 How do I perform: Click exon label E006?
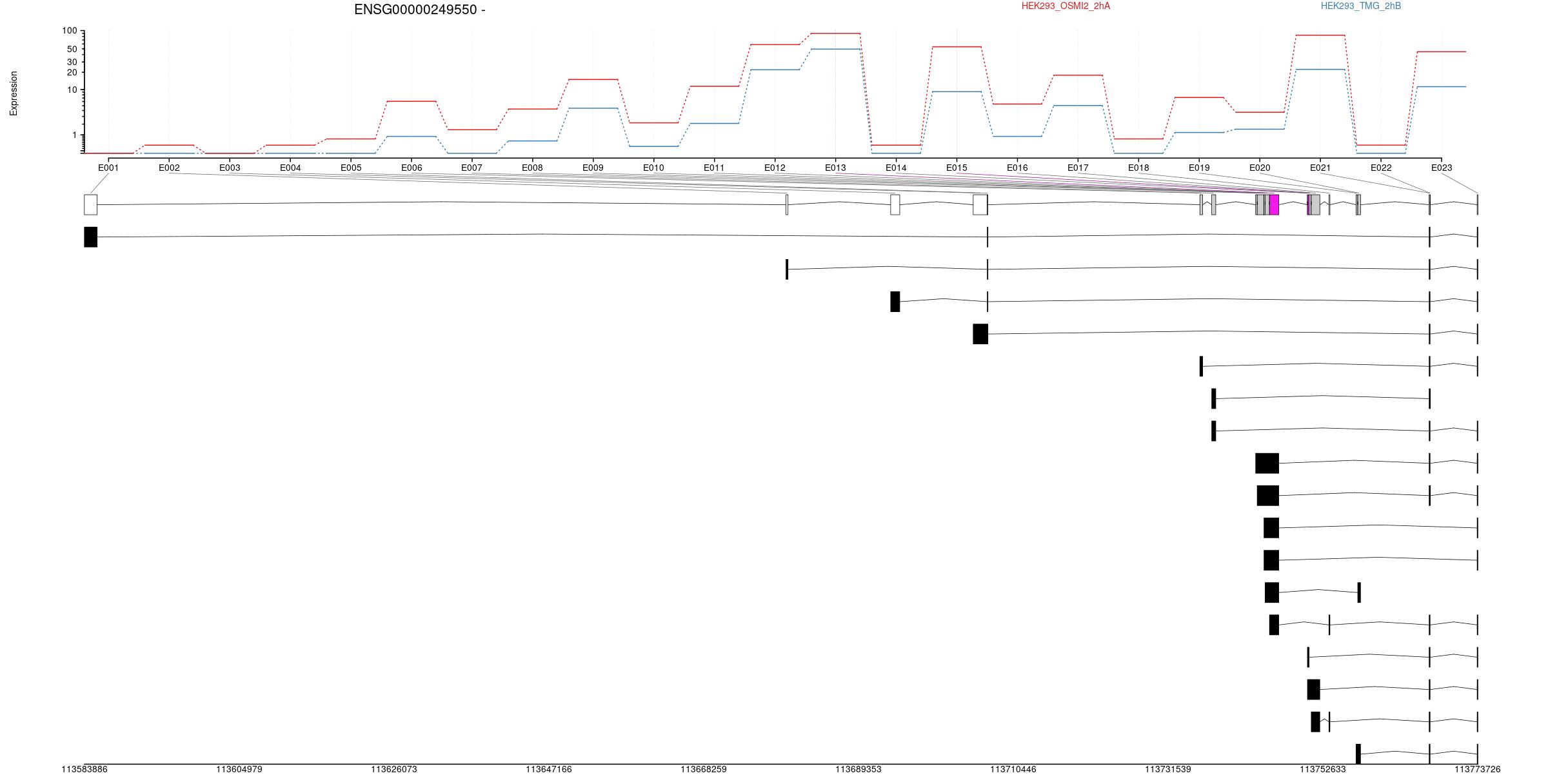point(412,168)
